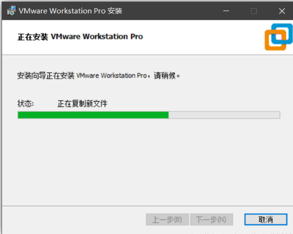The height and width of the screenshot is (234, 293).
Task: Click the 请稍候 text in the message
Action: click(164, 76)
